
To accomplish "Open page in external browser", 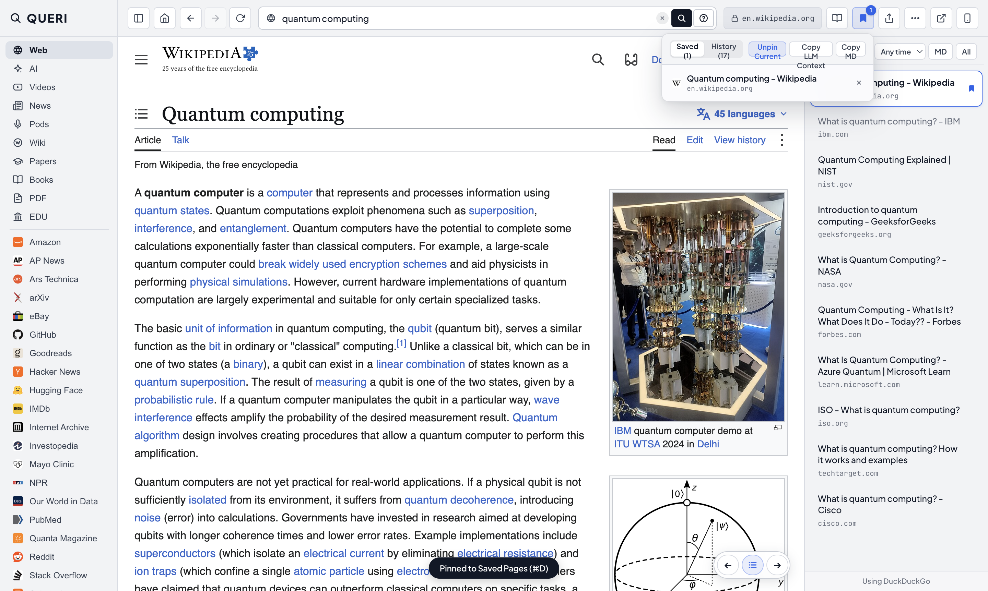I will pos(941,18).
